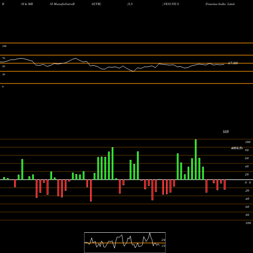
Task: Click the 70 level label on RSI axis
Action: (4, 58)
